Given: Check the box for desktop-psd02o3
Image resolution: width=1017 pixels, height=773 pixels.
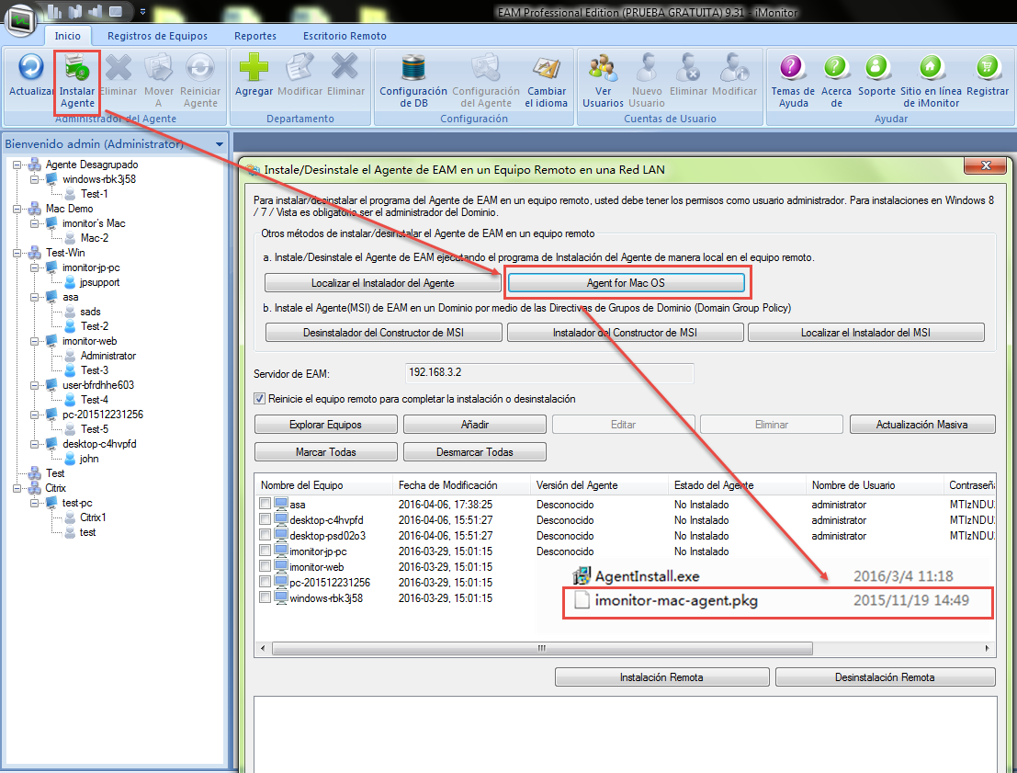Looking at the screenshot, I should [x=265, y=535].
